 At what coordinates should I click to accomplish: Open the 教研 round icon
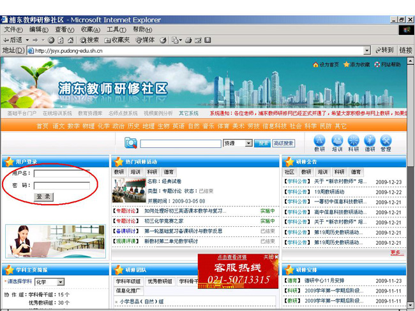coord(319,143)
